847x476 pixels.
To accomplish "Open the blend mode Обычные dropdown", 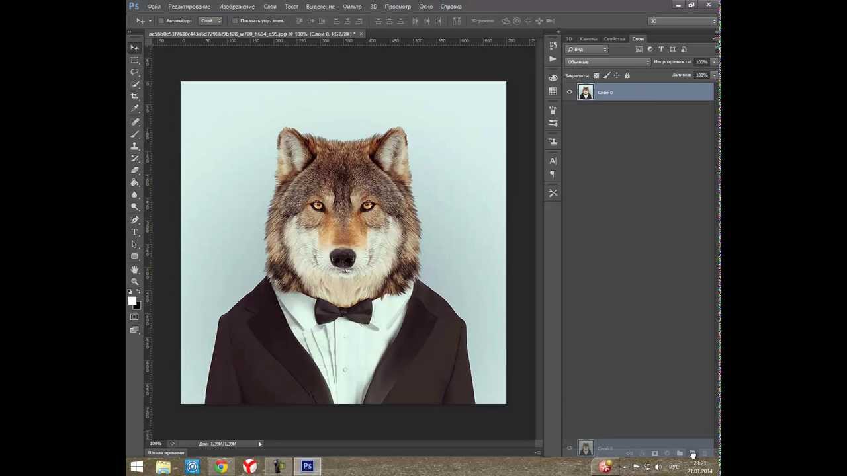I will click(x=607, y=62).
